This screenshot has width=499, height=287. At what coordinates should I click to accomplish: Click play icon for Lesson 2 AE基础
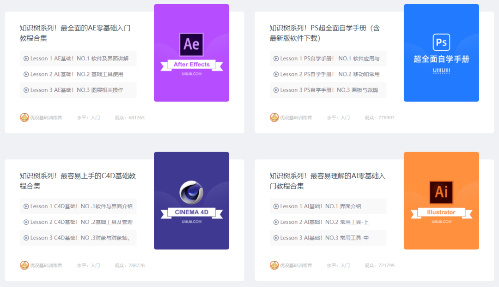pyautogui.click(x=26, y=74)
